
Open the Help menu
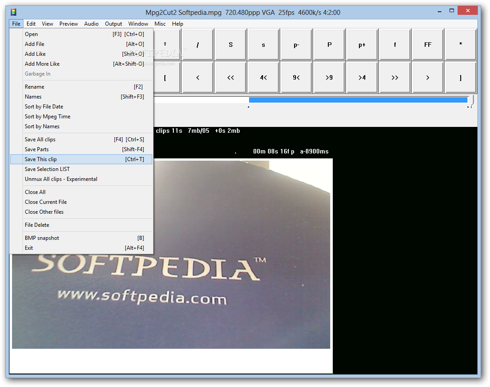(x=177, y=24)
